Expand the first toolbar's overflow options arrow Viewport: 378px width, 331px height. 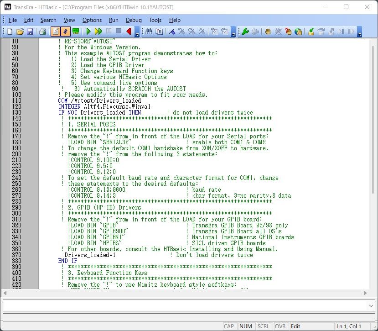137,32
